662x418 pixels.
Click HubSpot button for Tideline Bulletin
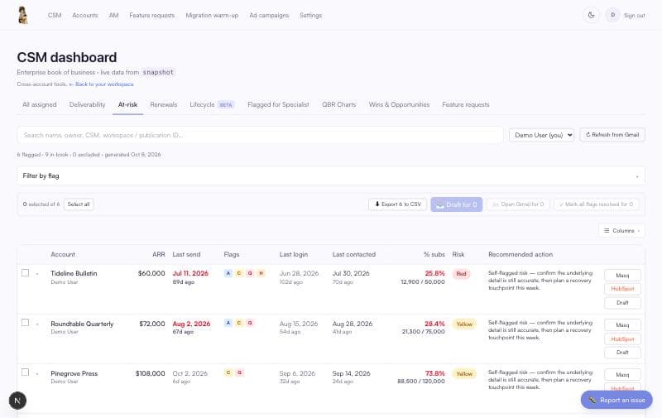click(x=622, y=289)
